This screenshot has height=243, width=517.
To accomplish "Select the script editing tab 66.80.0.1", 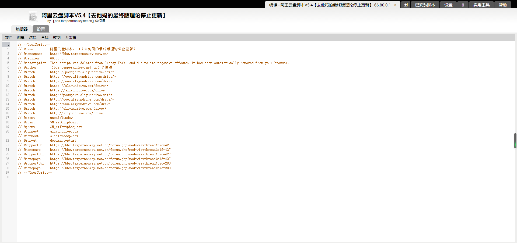I will point(333,5).
